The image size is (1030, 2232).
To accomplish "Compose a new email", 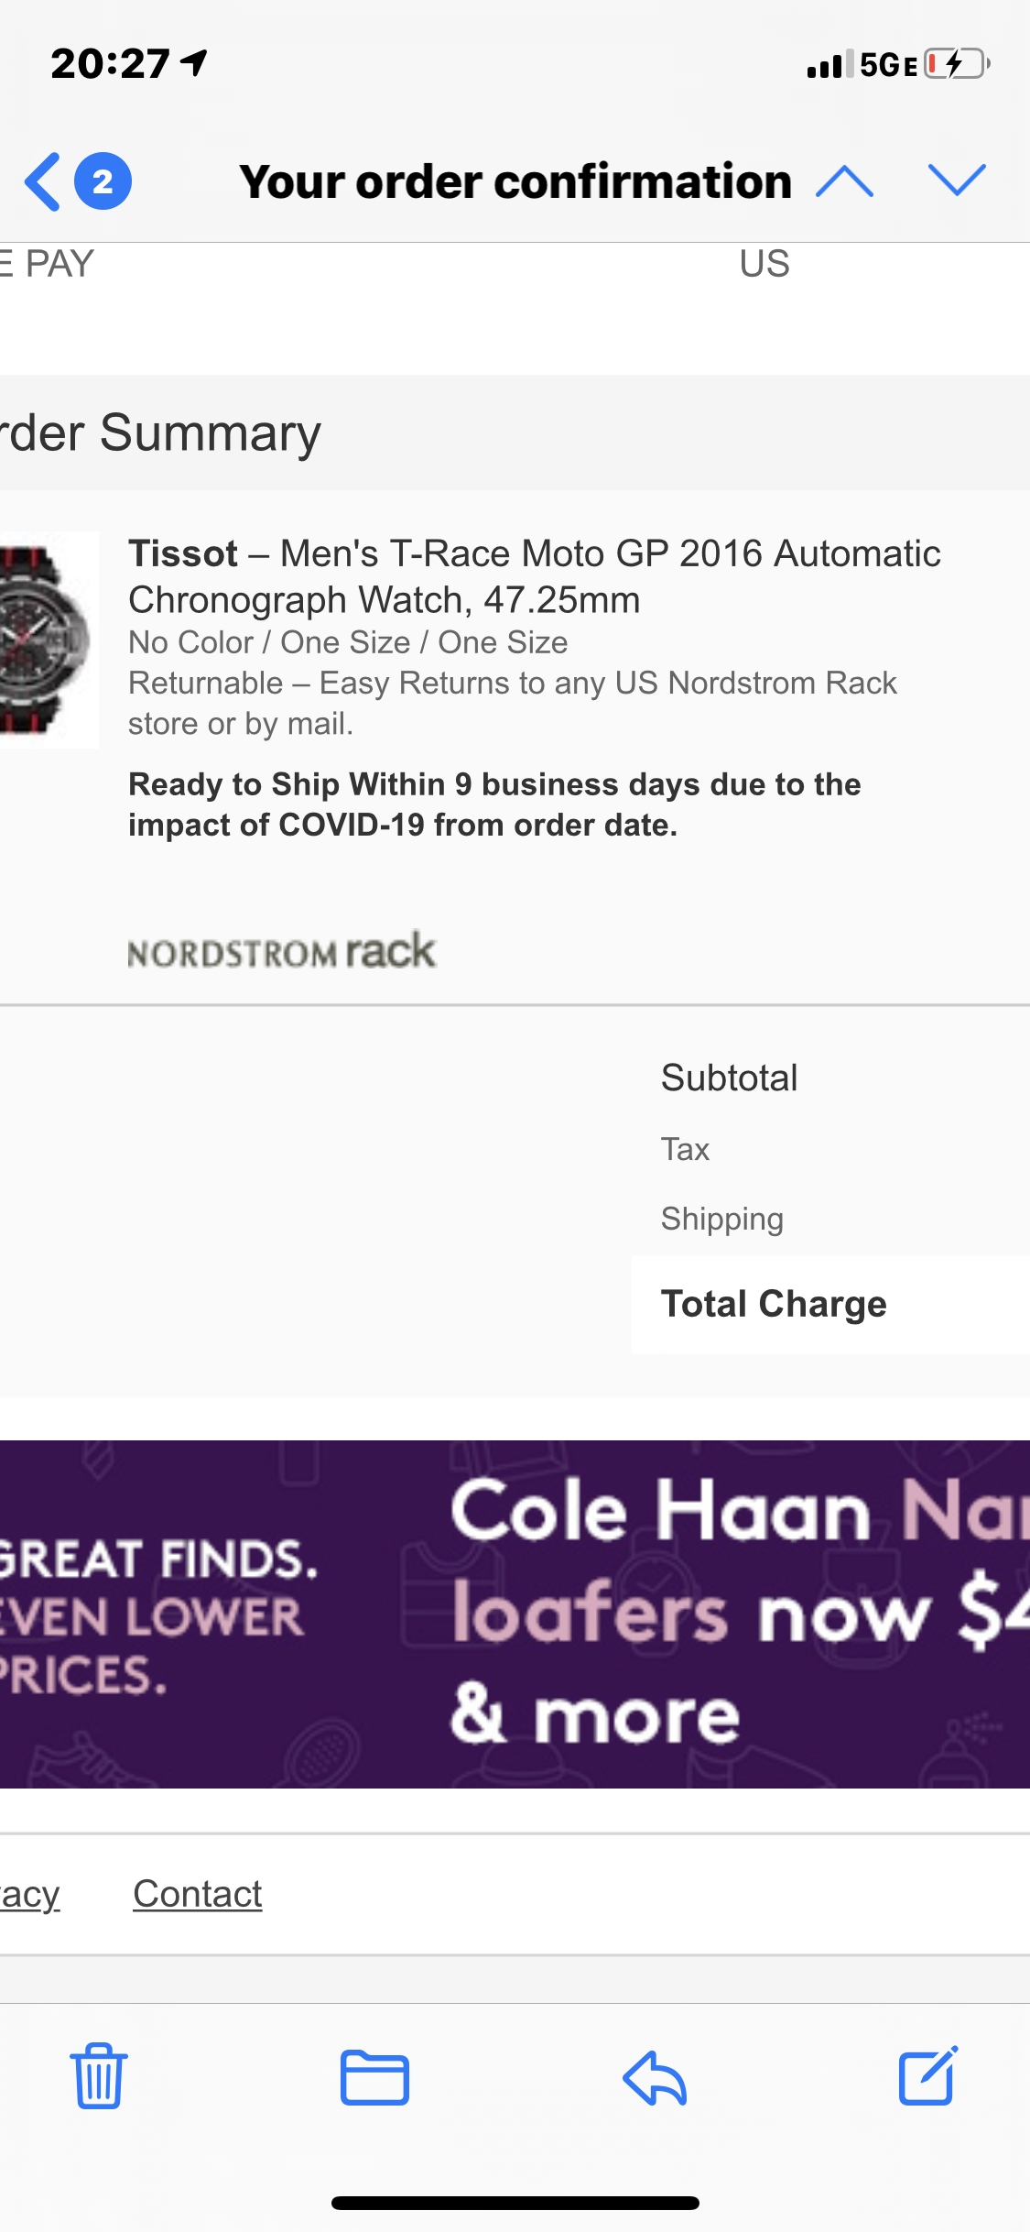I will 927,2077.
